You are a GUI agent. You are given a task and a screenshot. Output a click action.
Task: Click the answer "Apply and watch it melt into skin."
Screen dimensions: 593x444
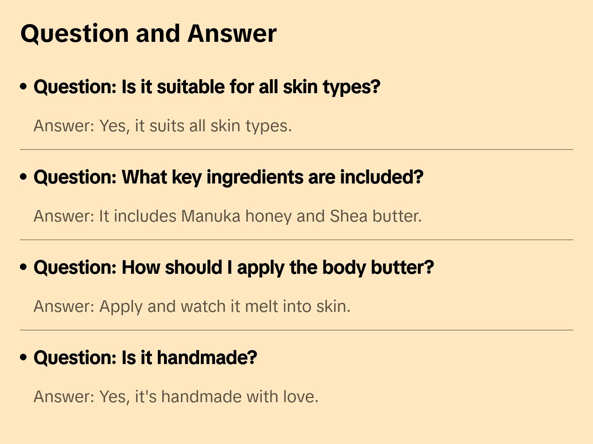[x=192, y=306]
